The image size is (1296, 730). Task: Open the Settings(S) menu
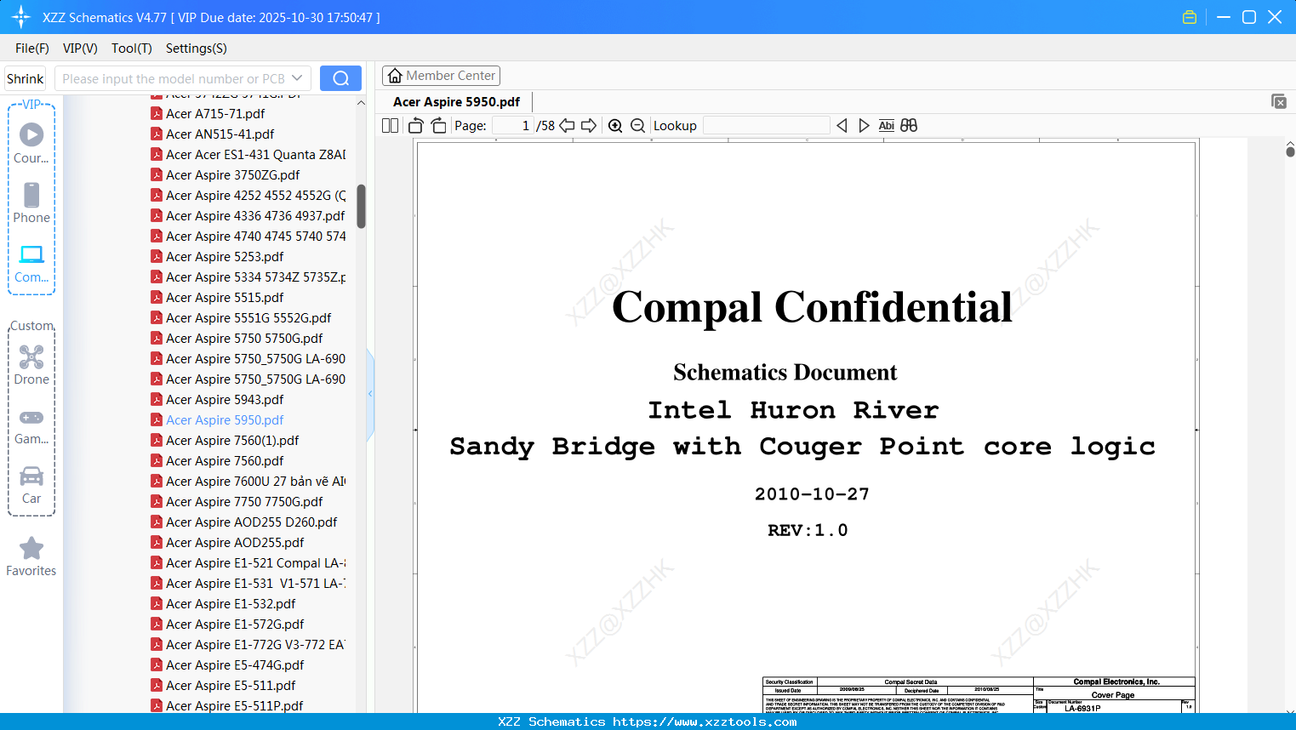pyautogui.click(x=197, y=48)
